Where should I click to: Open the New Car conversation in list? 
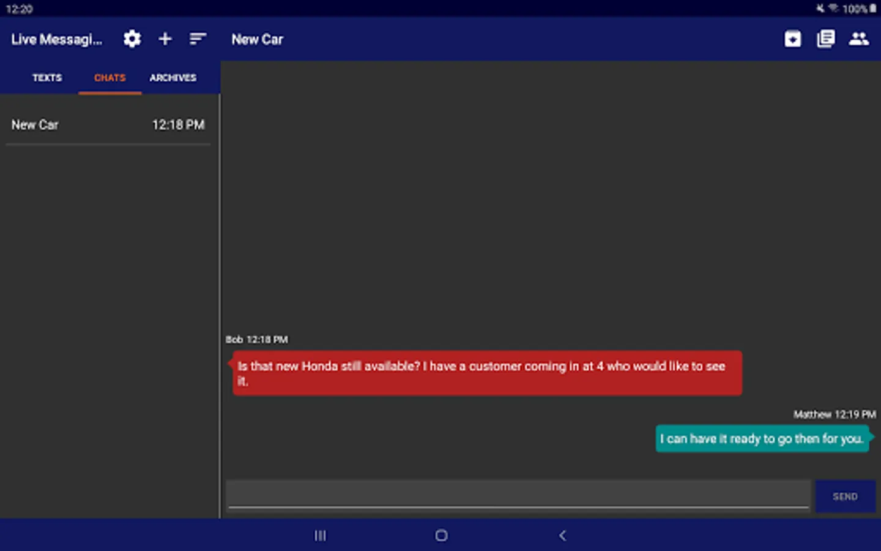tap(108, 125)
